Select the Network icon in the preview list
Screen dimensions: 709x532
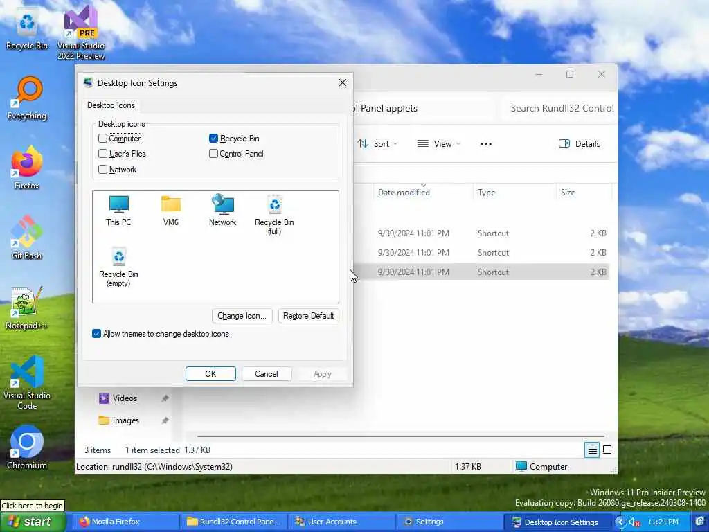pos(222,211)
